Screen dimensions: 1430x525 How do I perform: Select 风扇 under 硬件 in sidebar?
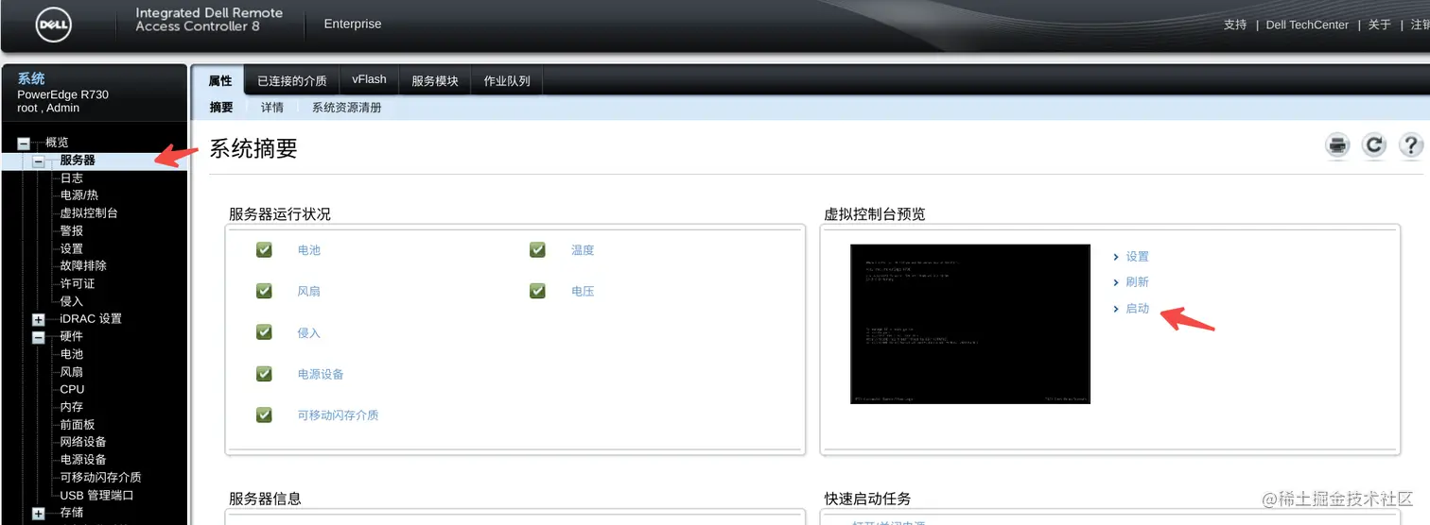pyautogui.click(x=72, y=372)
